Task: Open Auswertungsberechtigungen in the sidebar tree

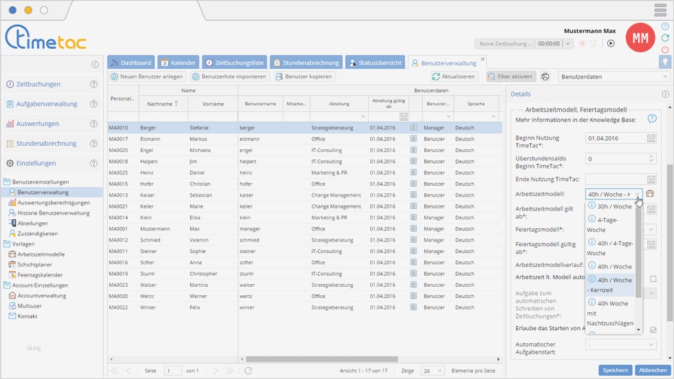Action: click(54, 202)
